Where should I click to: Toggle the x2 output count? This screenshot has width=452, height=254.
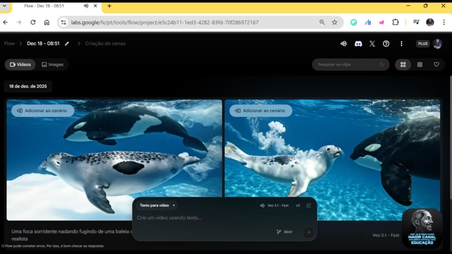point(298,205)
